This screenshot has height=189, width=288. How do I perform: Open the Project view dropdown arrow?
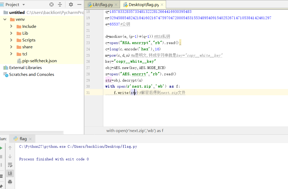coord(23,4)
